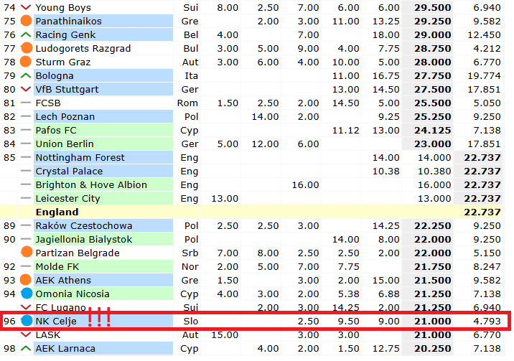Open the LASK club link
Viewport: 514px width, 361px height.
click(x=48, y=334)
